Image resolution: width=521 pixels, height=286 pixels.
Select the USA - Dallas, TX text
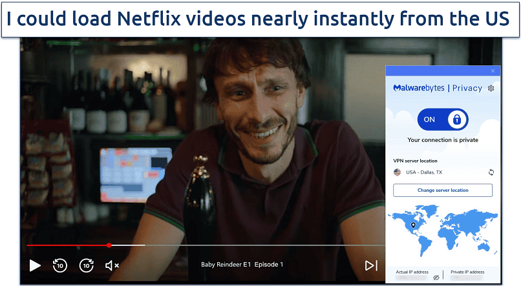pyautogui.click(x=424, y=172)
